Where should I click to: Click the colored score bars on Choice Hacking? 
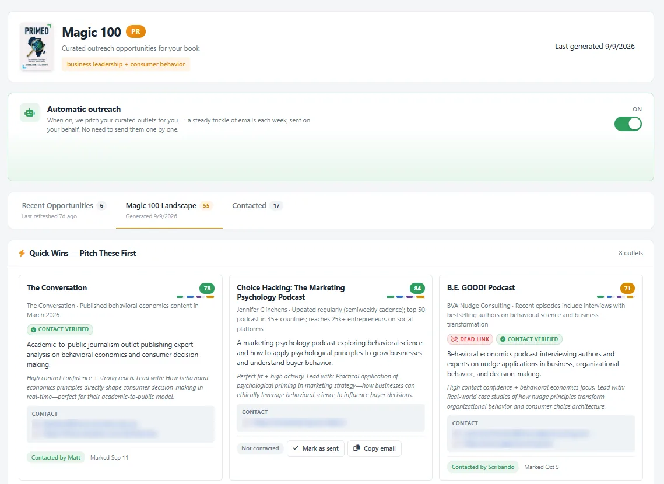click(406, 297)
